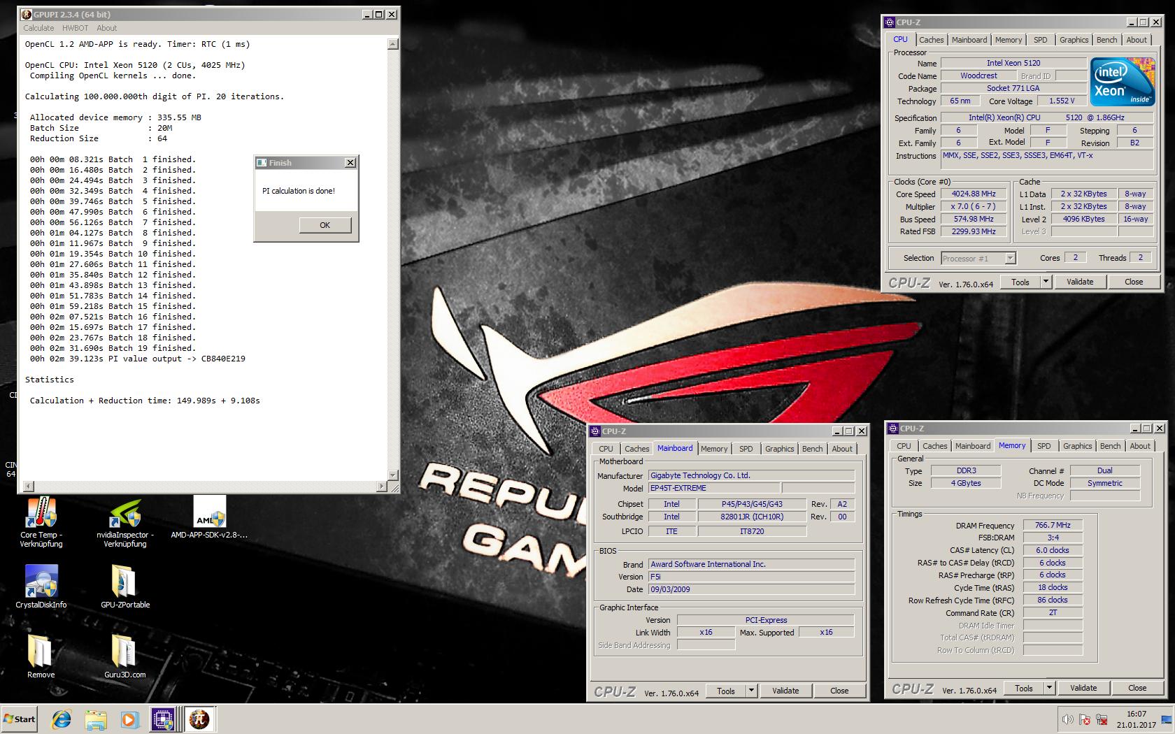
Task: Expand the Tools dropdown arrow in the Memory window
Action: 1049,688
